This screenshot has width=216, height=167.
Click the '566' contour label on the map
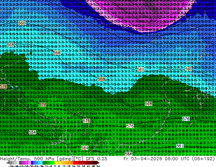148,104
